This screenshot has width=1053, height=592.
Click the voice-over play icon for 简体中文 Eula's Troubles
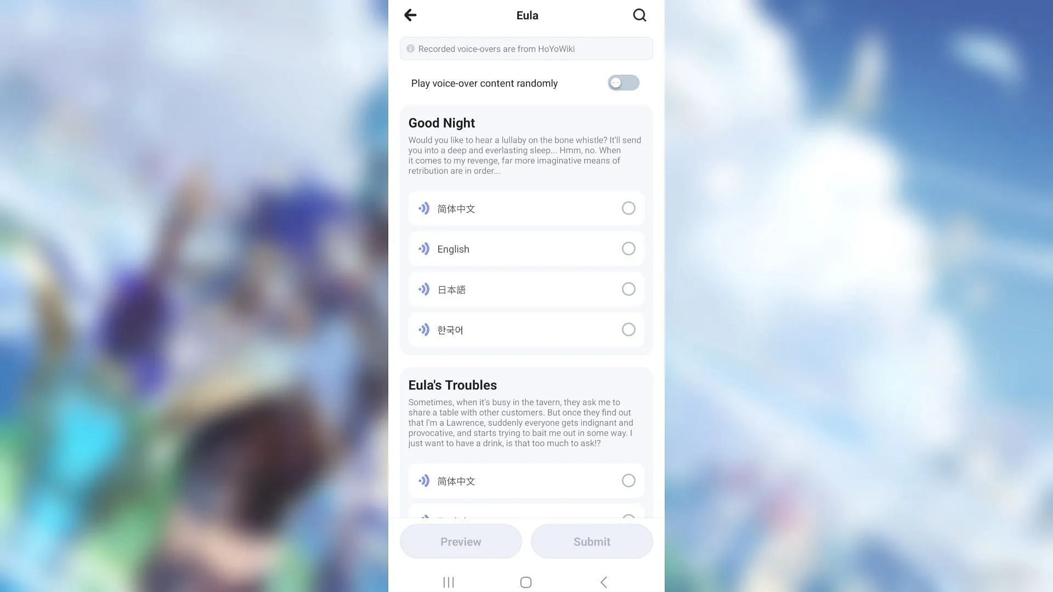point(424,481)
